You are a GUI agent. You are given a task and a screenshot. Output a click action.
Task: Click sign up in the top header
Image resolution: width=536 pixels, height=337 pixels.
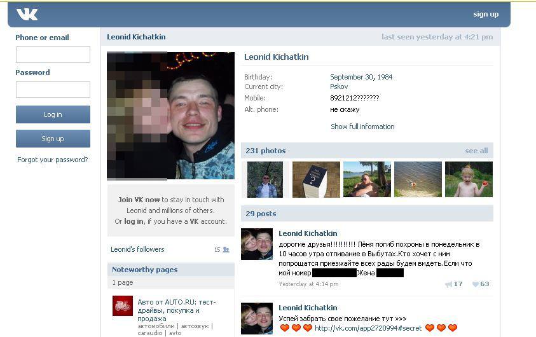point(486,15)
